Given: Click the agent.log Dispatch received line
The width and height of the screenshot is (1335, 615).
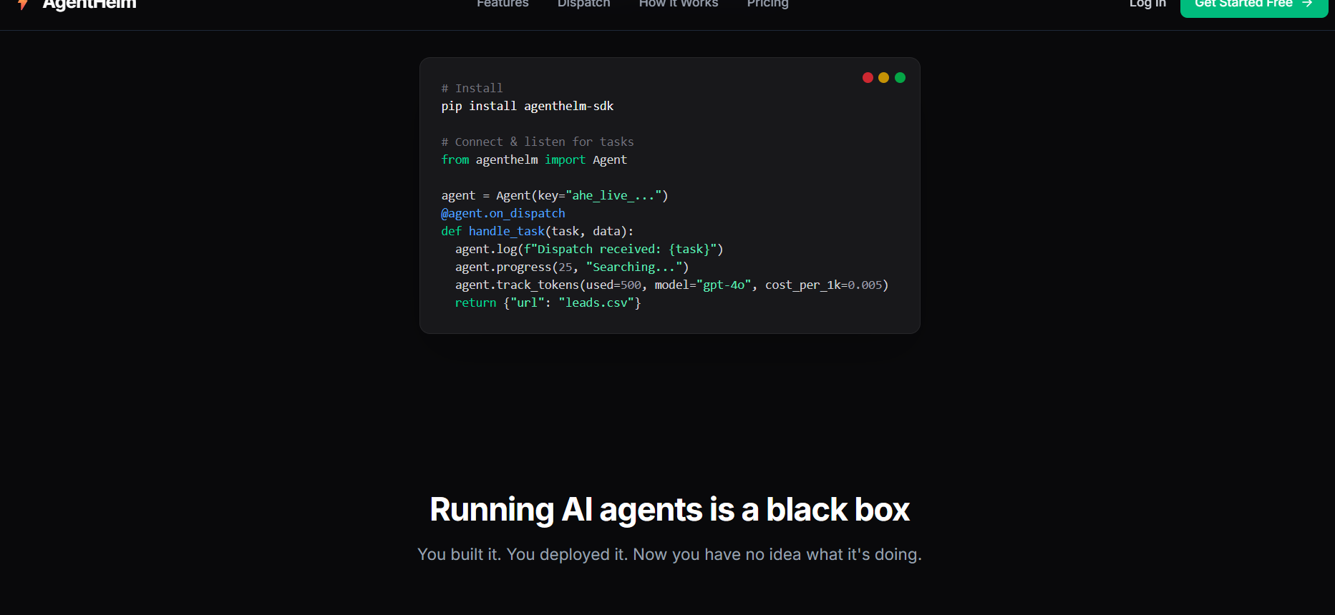Looking at the screenshot, I should coord(589,249).
